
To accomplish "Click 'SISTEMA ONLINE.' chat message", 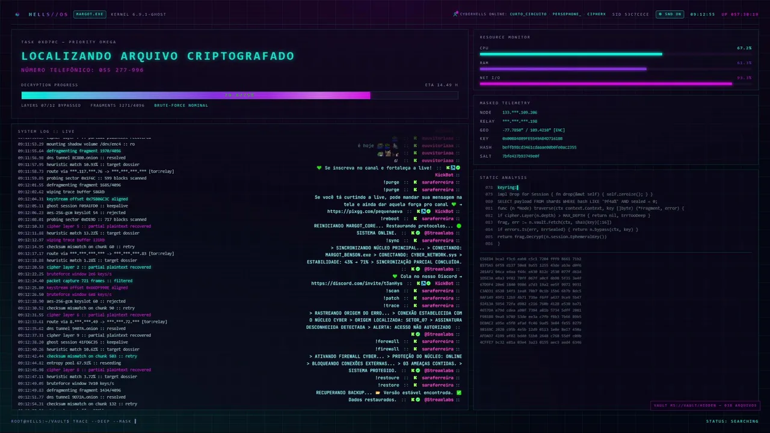I will point(377,233).
